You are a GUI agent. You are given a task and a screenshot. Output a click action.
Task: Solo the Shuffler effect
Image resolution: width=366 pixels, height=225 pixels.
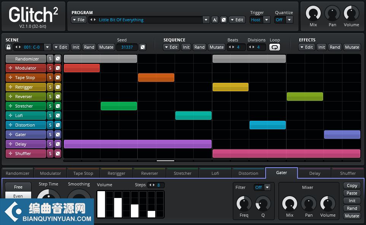point(50,154)
